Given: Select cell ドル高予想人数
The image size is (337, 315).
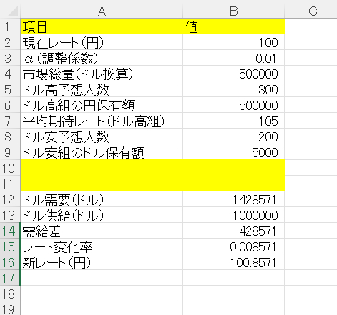Looking at the screenshot, I should pyautogui.click(x=102, y=89).
